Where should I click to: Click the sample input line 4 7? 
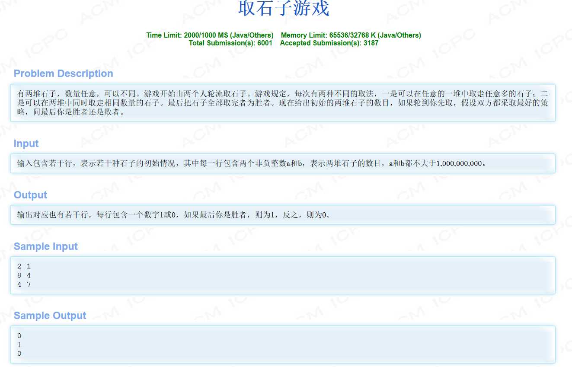pos(24,284)
